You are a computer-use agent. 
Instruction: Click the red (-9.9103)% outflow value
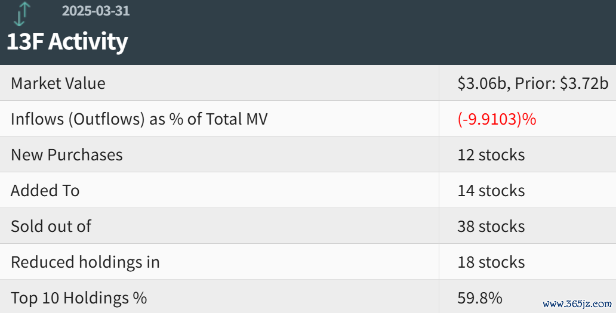click(x=497, y=119)
